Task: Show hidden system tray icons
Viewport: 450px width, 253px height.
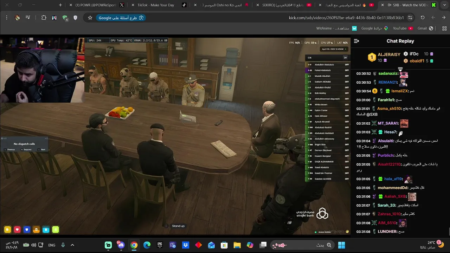Action: click(72, 245)
